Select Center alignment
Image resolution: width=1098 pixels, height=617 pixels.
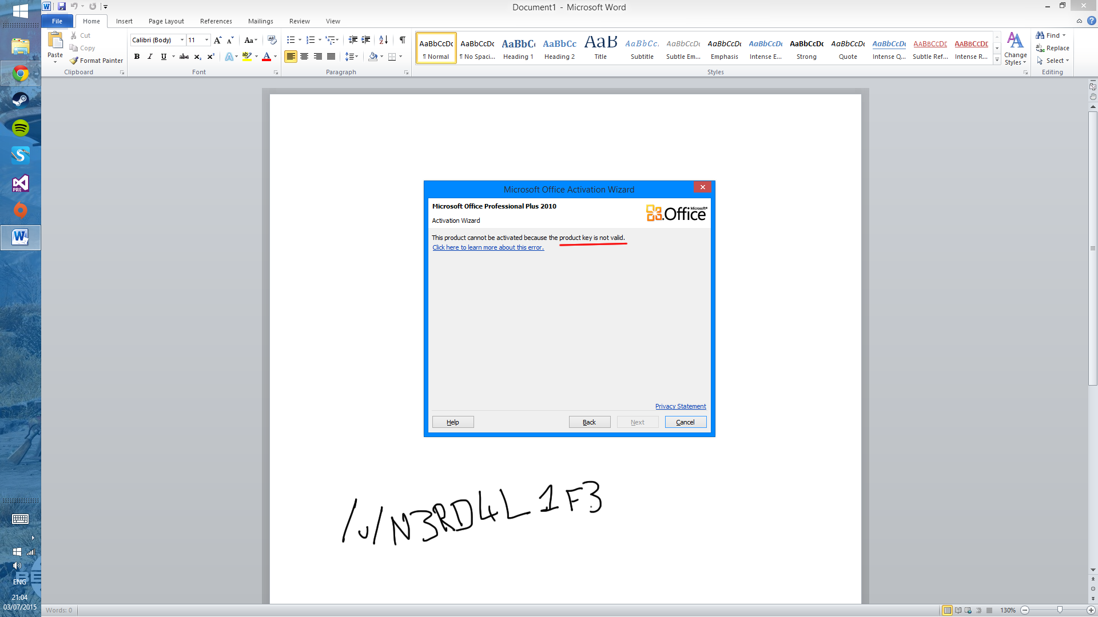[x=304, y=57]
